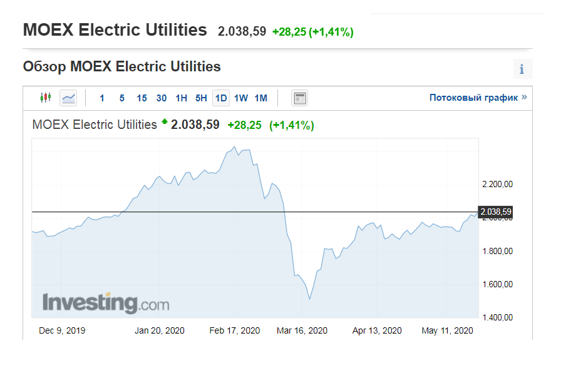
Task: Click the green up arrow indicator
Action: coord(165,121)
